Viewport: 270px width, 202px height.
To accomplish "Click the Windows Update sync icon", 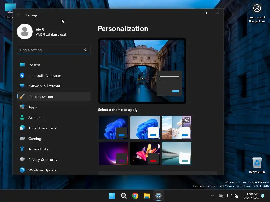I will pyautogui.click(x=22, y=170).
